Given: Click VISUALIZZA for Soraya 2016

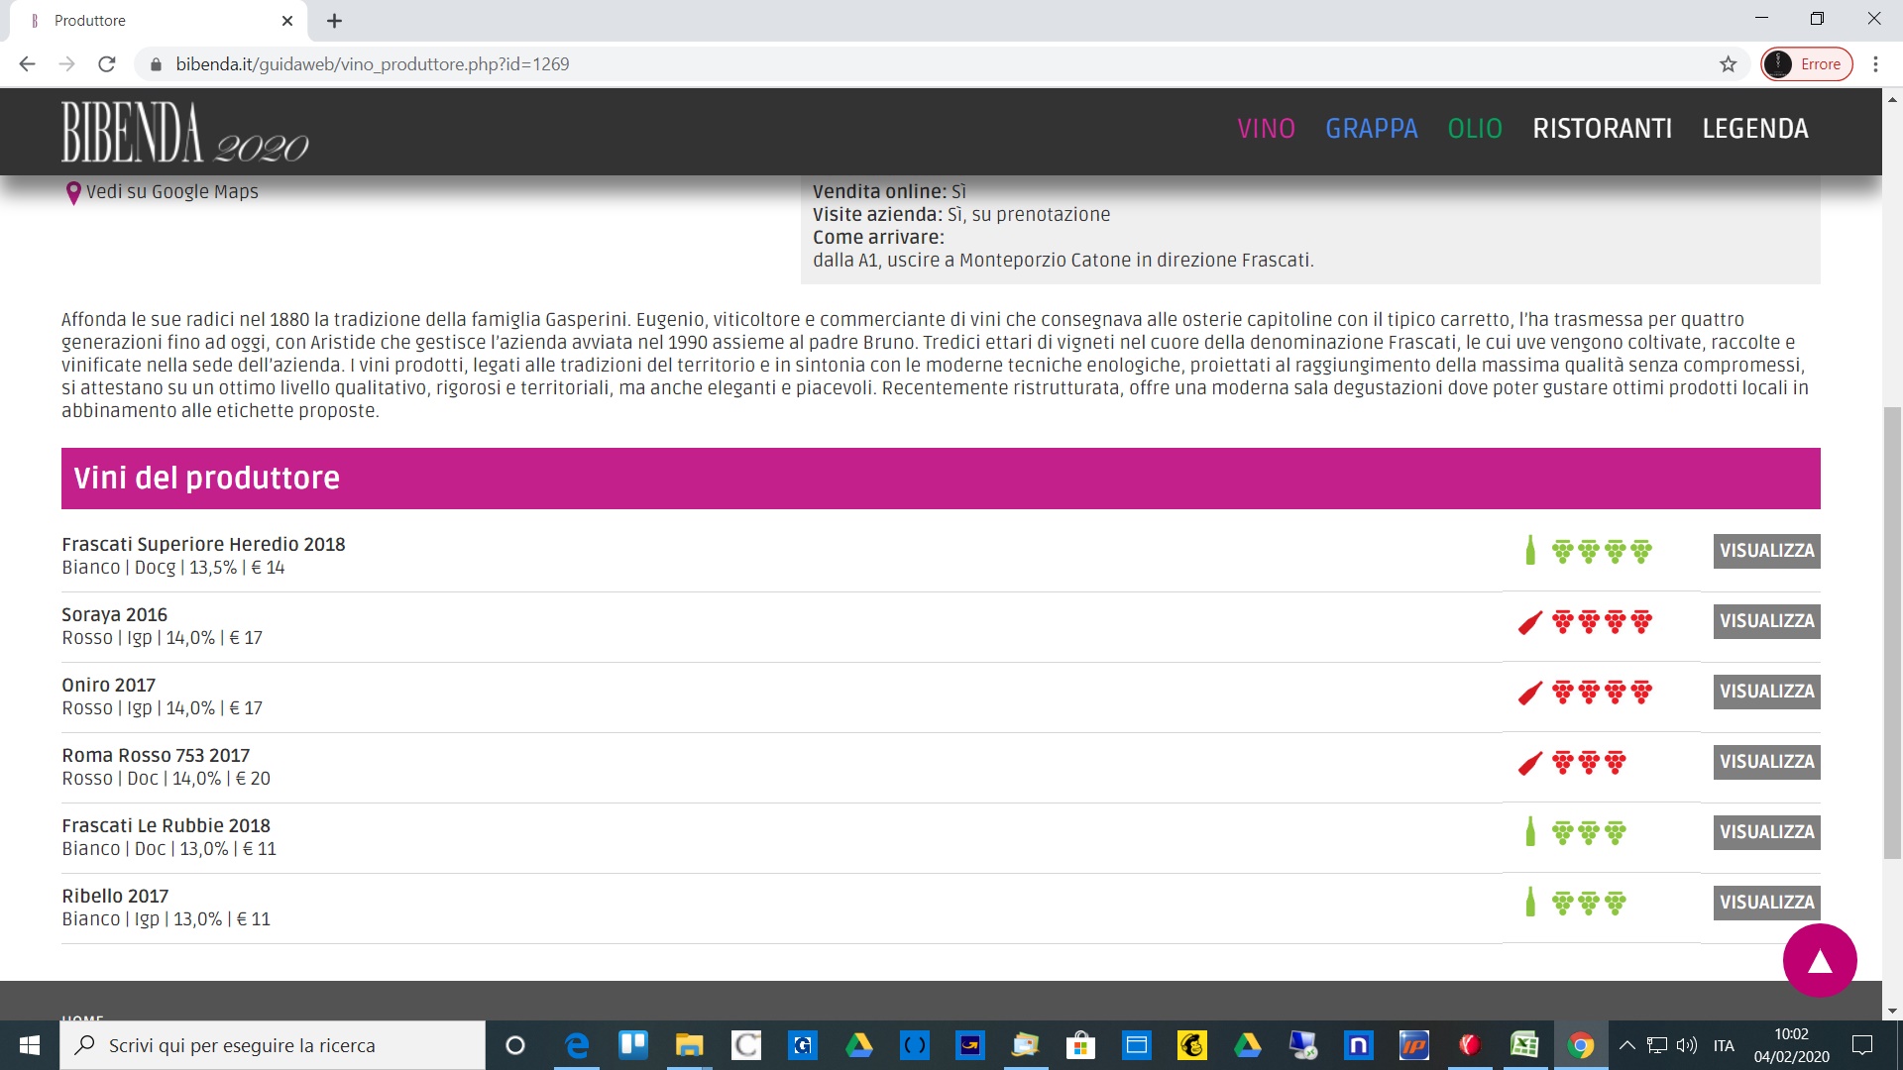Looking at the screenshot, I should pyautogui.click(x=1766, y=621).
